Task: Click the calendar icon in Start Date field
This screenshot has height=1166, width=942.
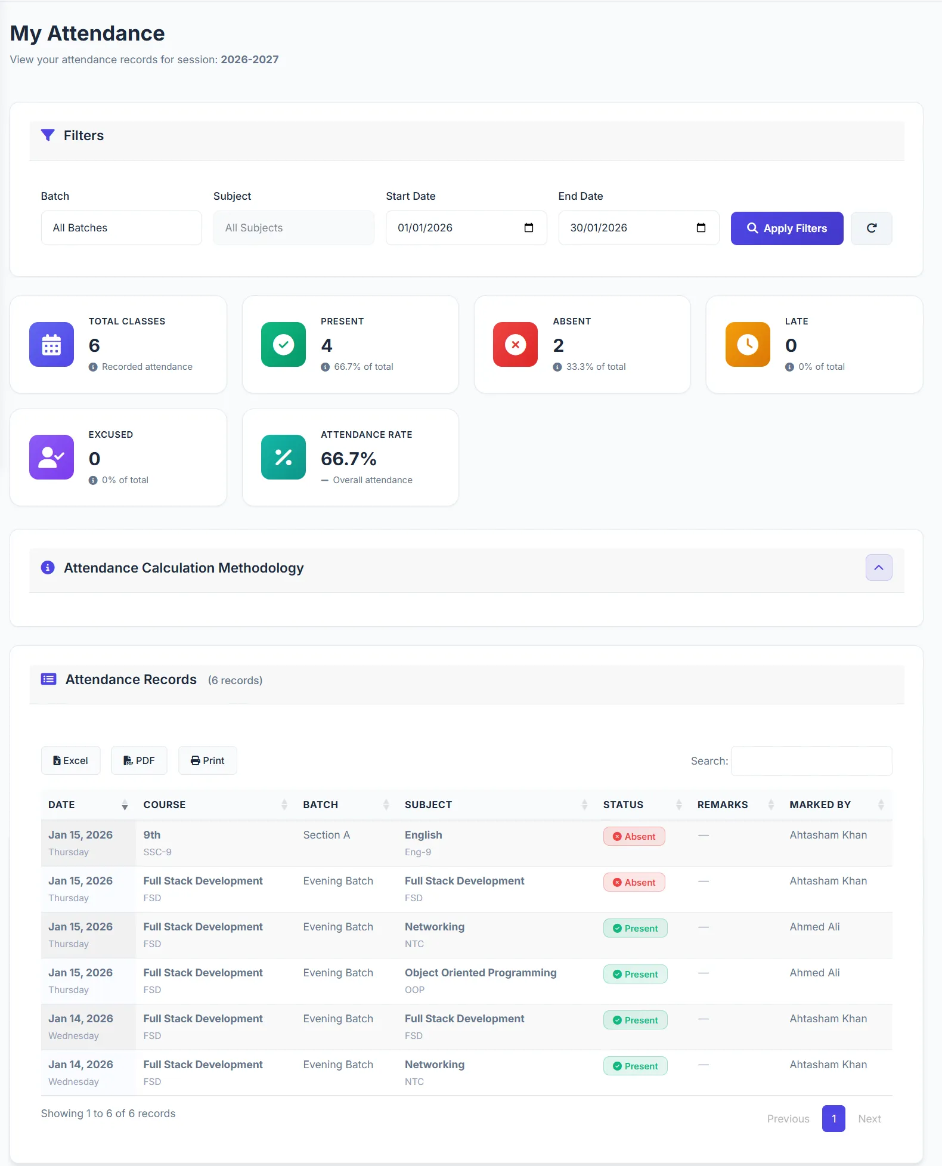Action: tap(528, 228)
